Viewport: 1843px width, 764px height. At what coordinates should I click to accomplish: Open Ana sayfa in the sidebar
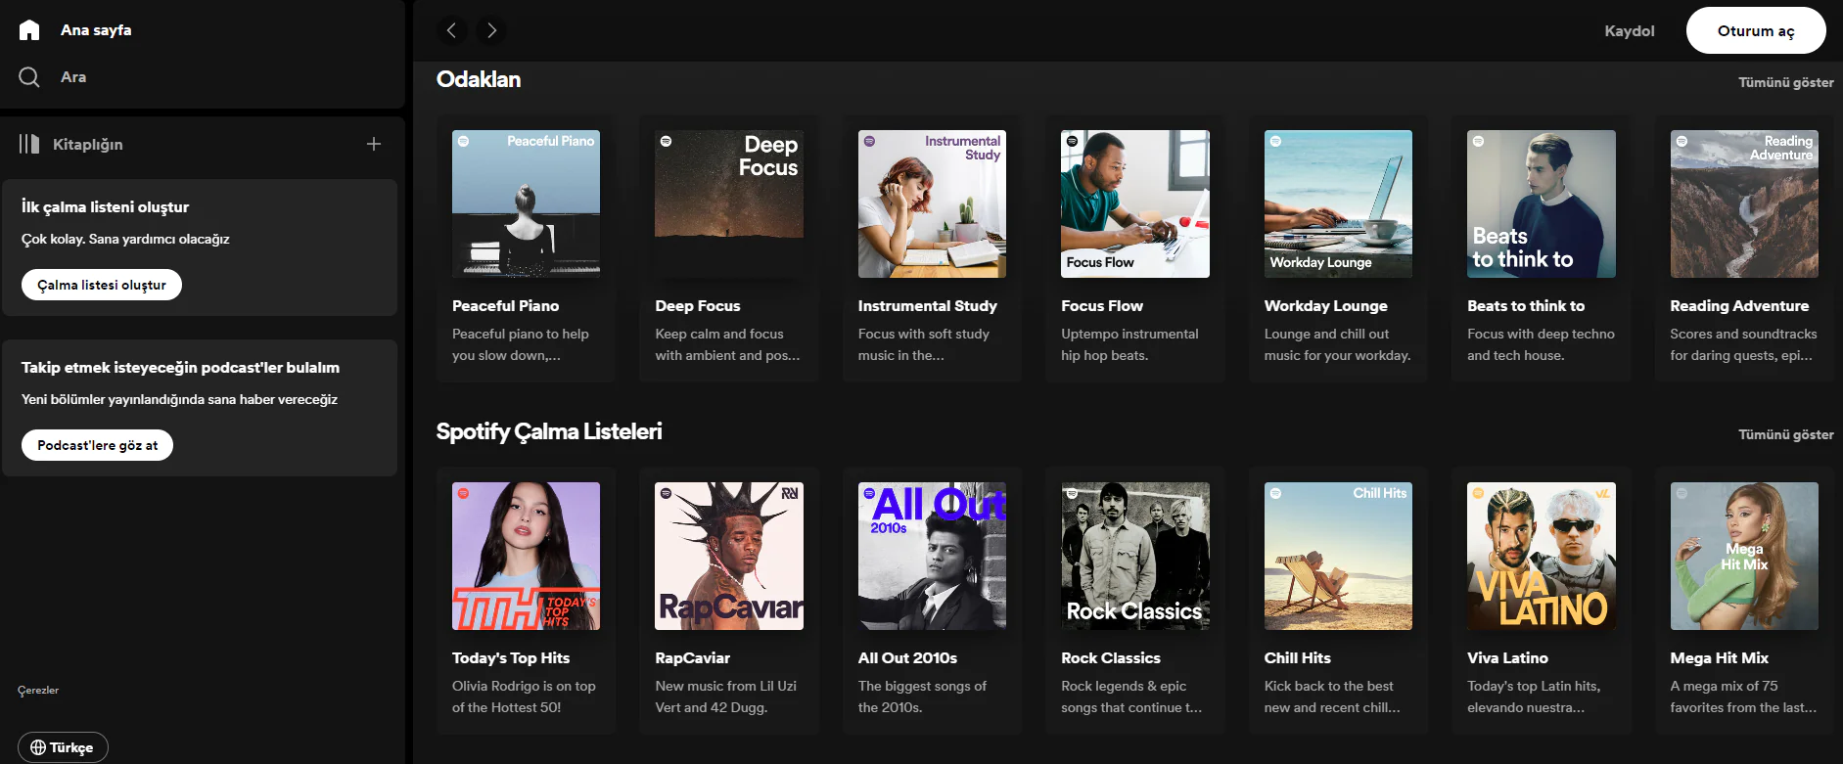(96, 30)
